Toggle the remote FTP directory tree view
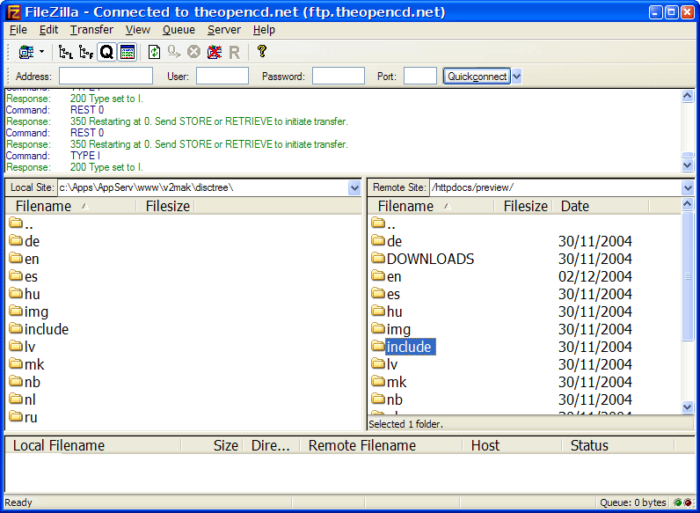Image resolution: width=700 pixels, height=513 pixels. [x=86, y=52]
